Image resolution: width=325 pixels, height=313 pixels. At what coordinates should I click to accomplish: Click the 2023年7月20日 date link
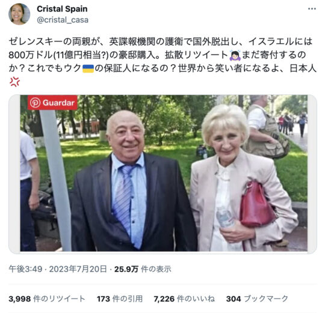(x=78, y=269)
